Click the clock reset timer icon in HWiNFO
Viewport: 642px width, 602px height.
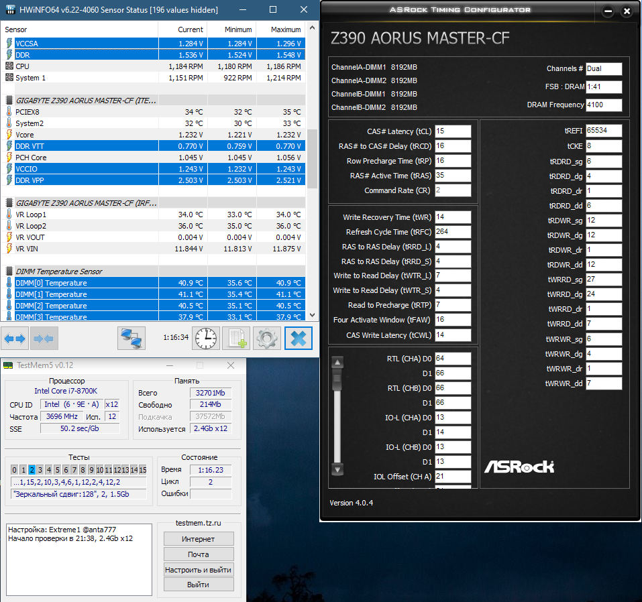[x=206, y=339]
